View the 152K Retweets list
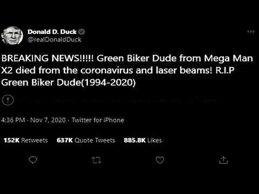 (x=25, y=140)
